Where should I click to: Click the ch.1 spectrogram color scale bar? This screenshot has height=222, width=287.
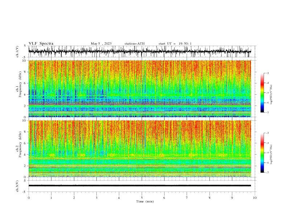point(262,93)
